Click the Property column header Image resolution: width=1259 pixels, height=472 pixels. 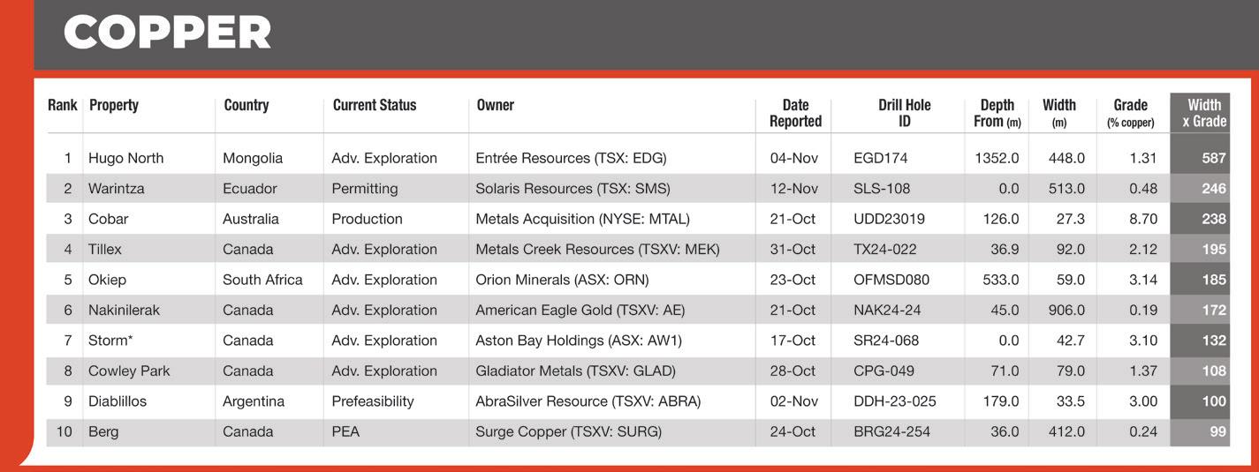point(114,105)
